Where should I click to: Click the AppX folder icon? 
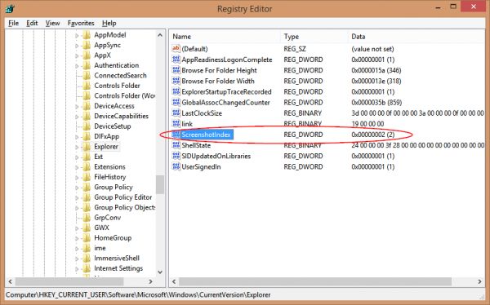click(x=87, y=55)
